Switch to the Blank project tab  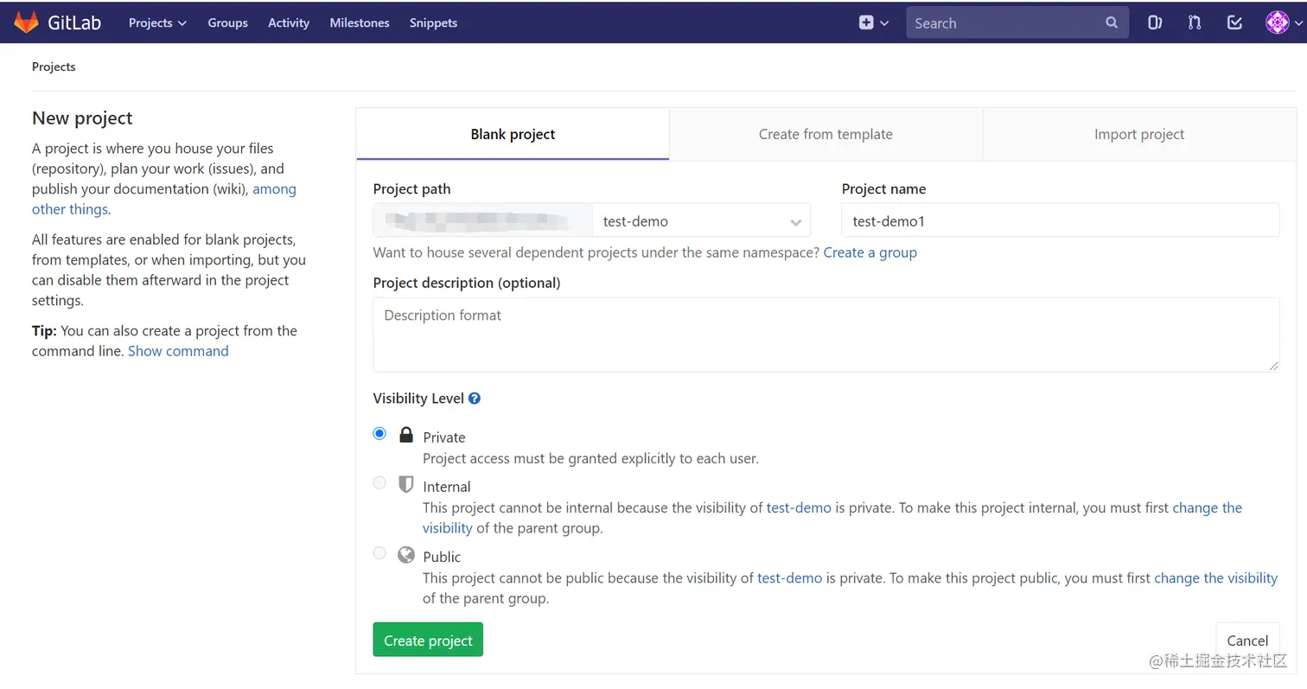[513, 134]
